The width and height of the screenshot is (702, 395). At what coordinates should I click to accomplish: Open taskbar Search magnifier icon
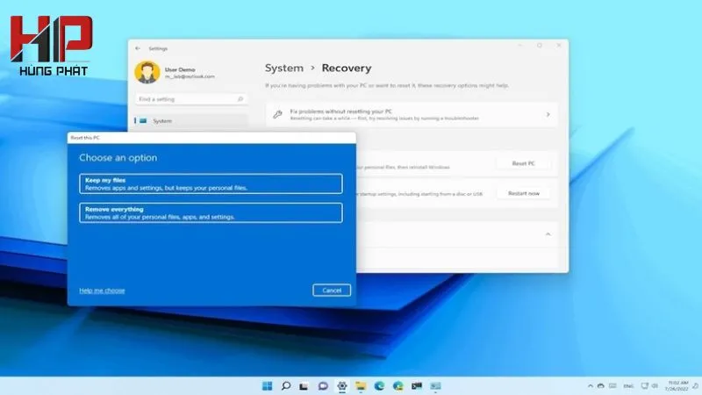286,386
